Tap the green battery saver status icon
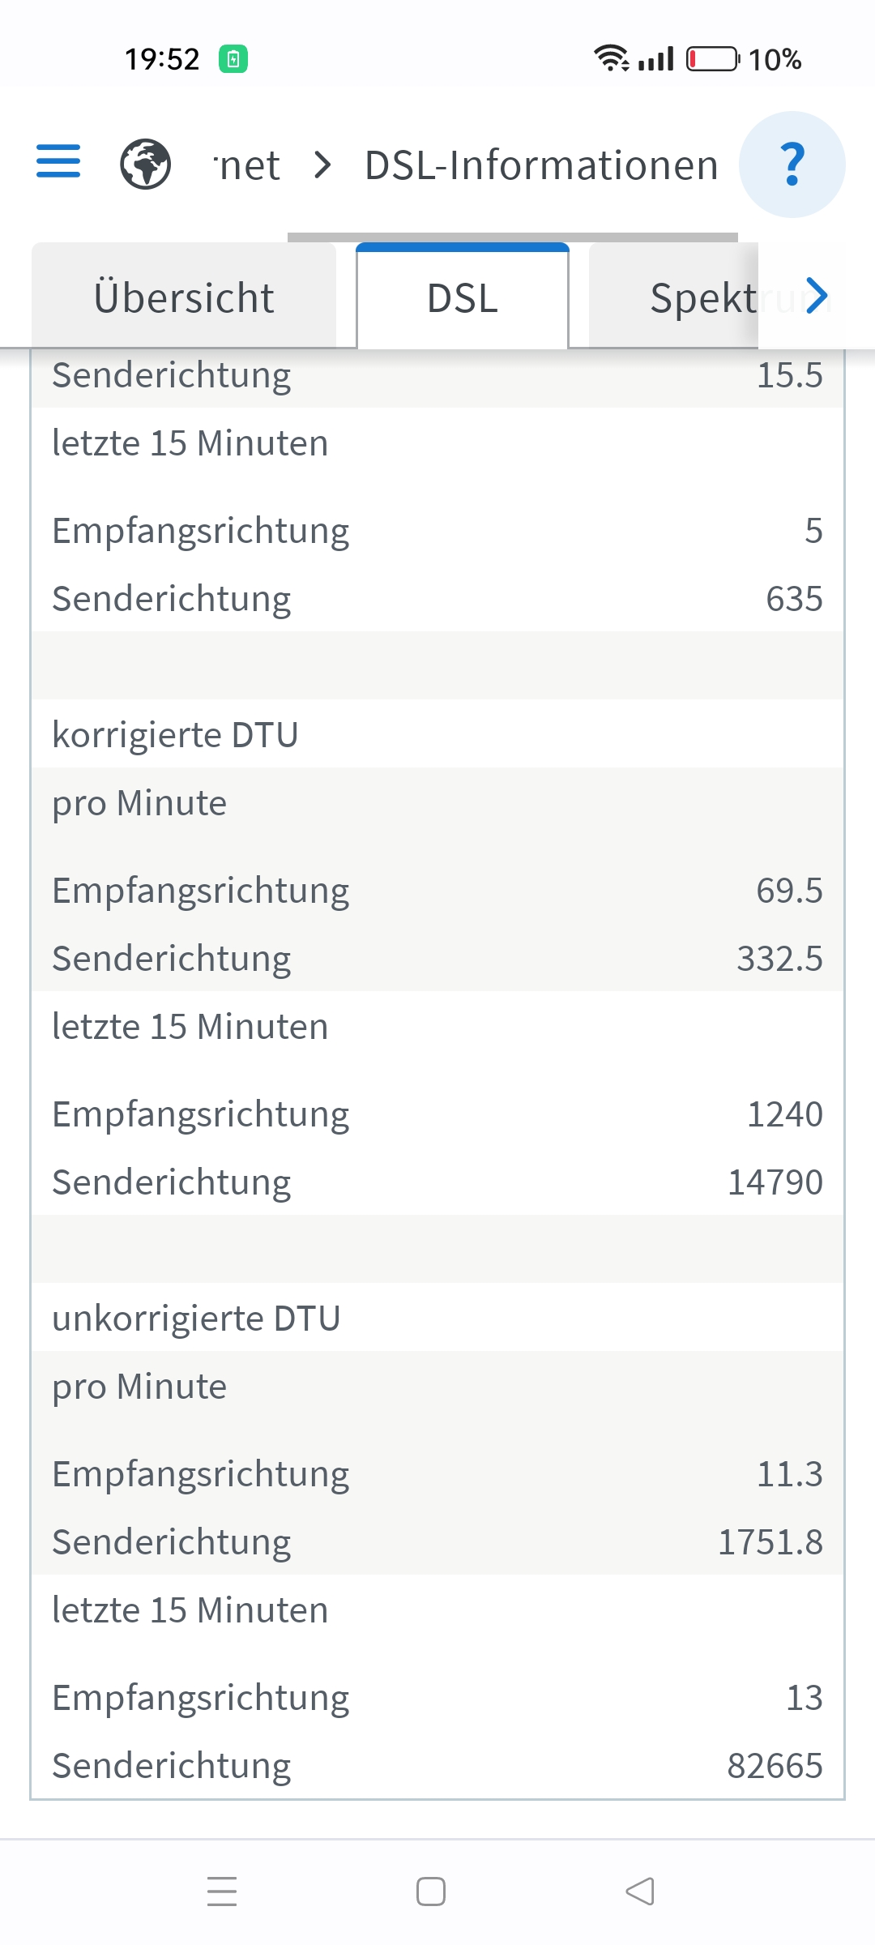The width and height of the screenshot is (875, 1945). coord(233,59)
